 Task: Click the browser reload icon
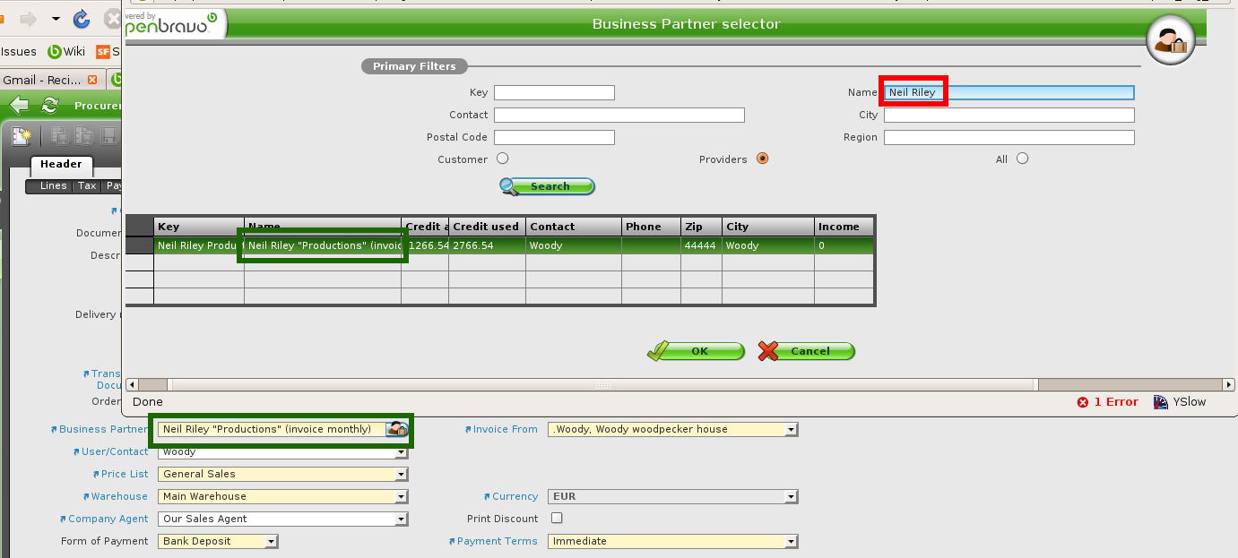[81, 18]
